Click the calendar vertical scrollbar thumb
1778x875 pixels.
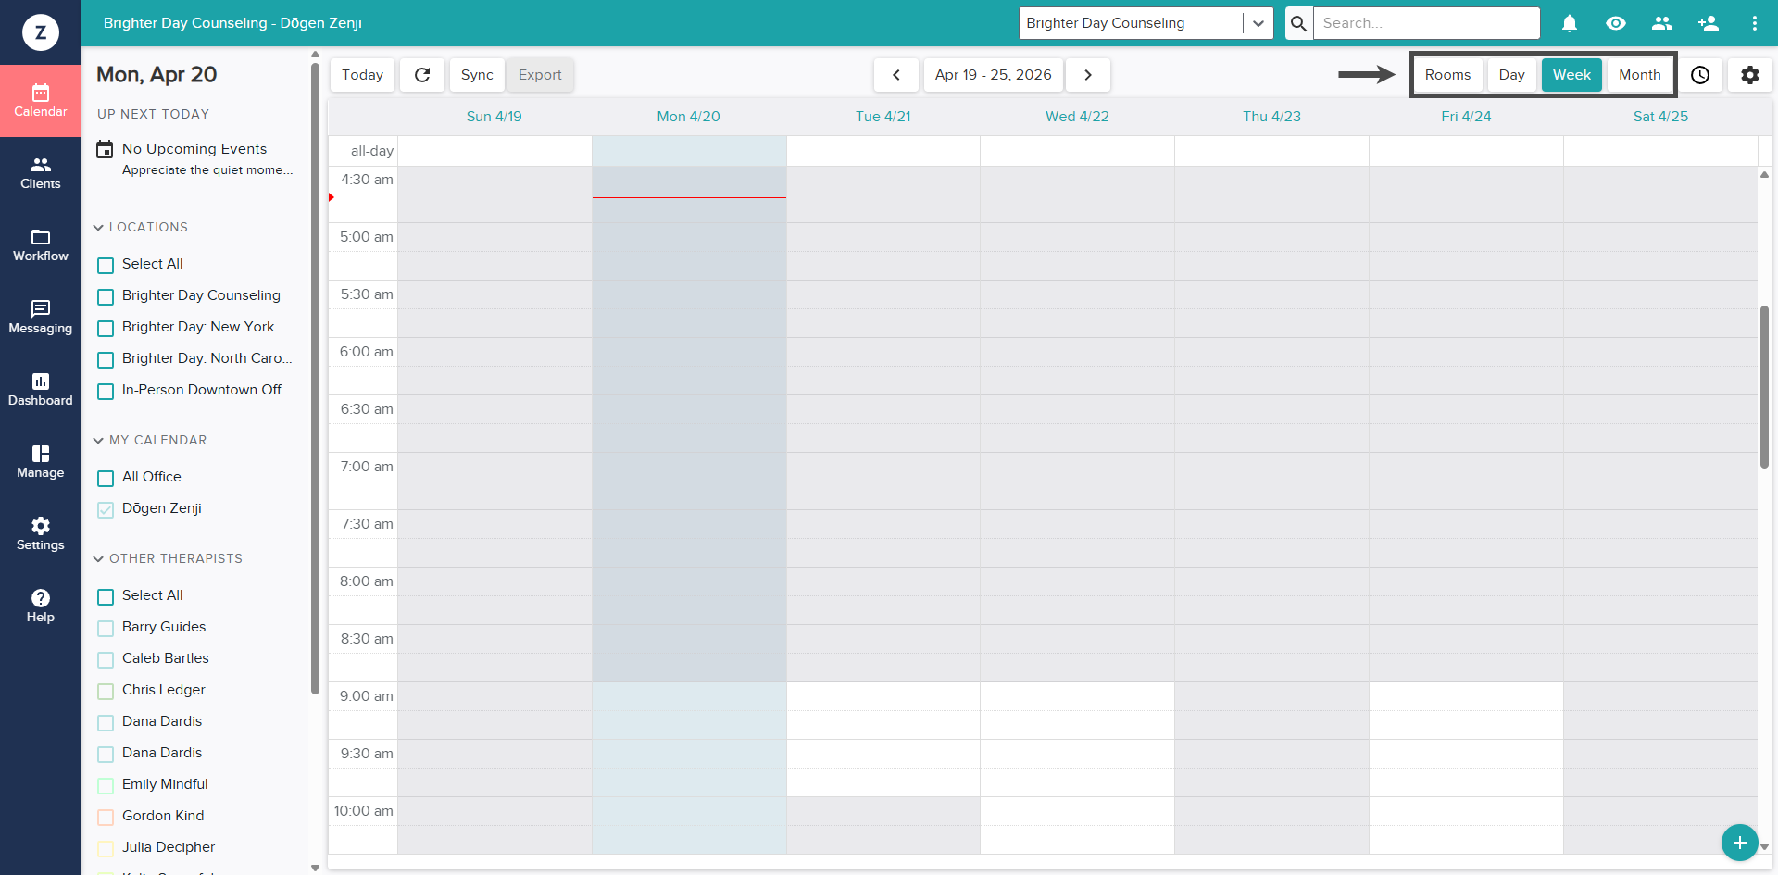tap(1764, 387)
